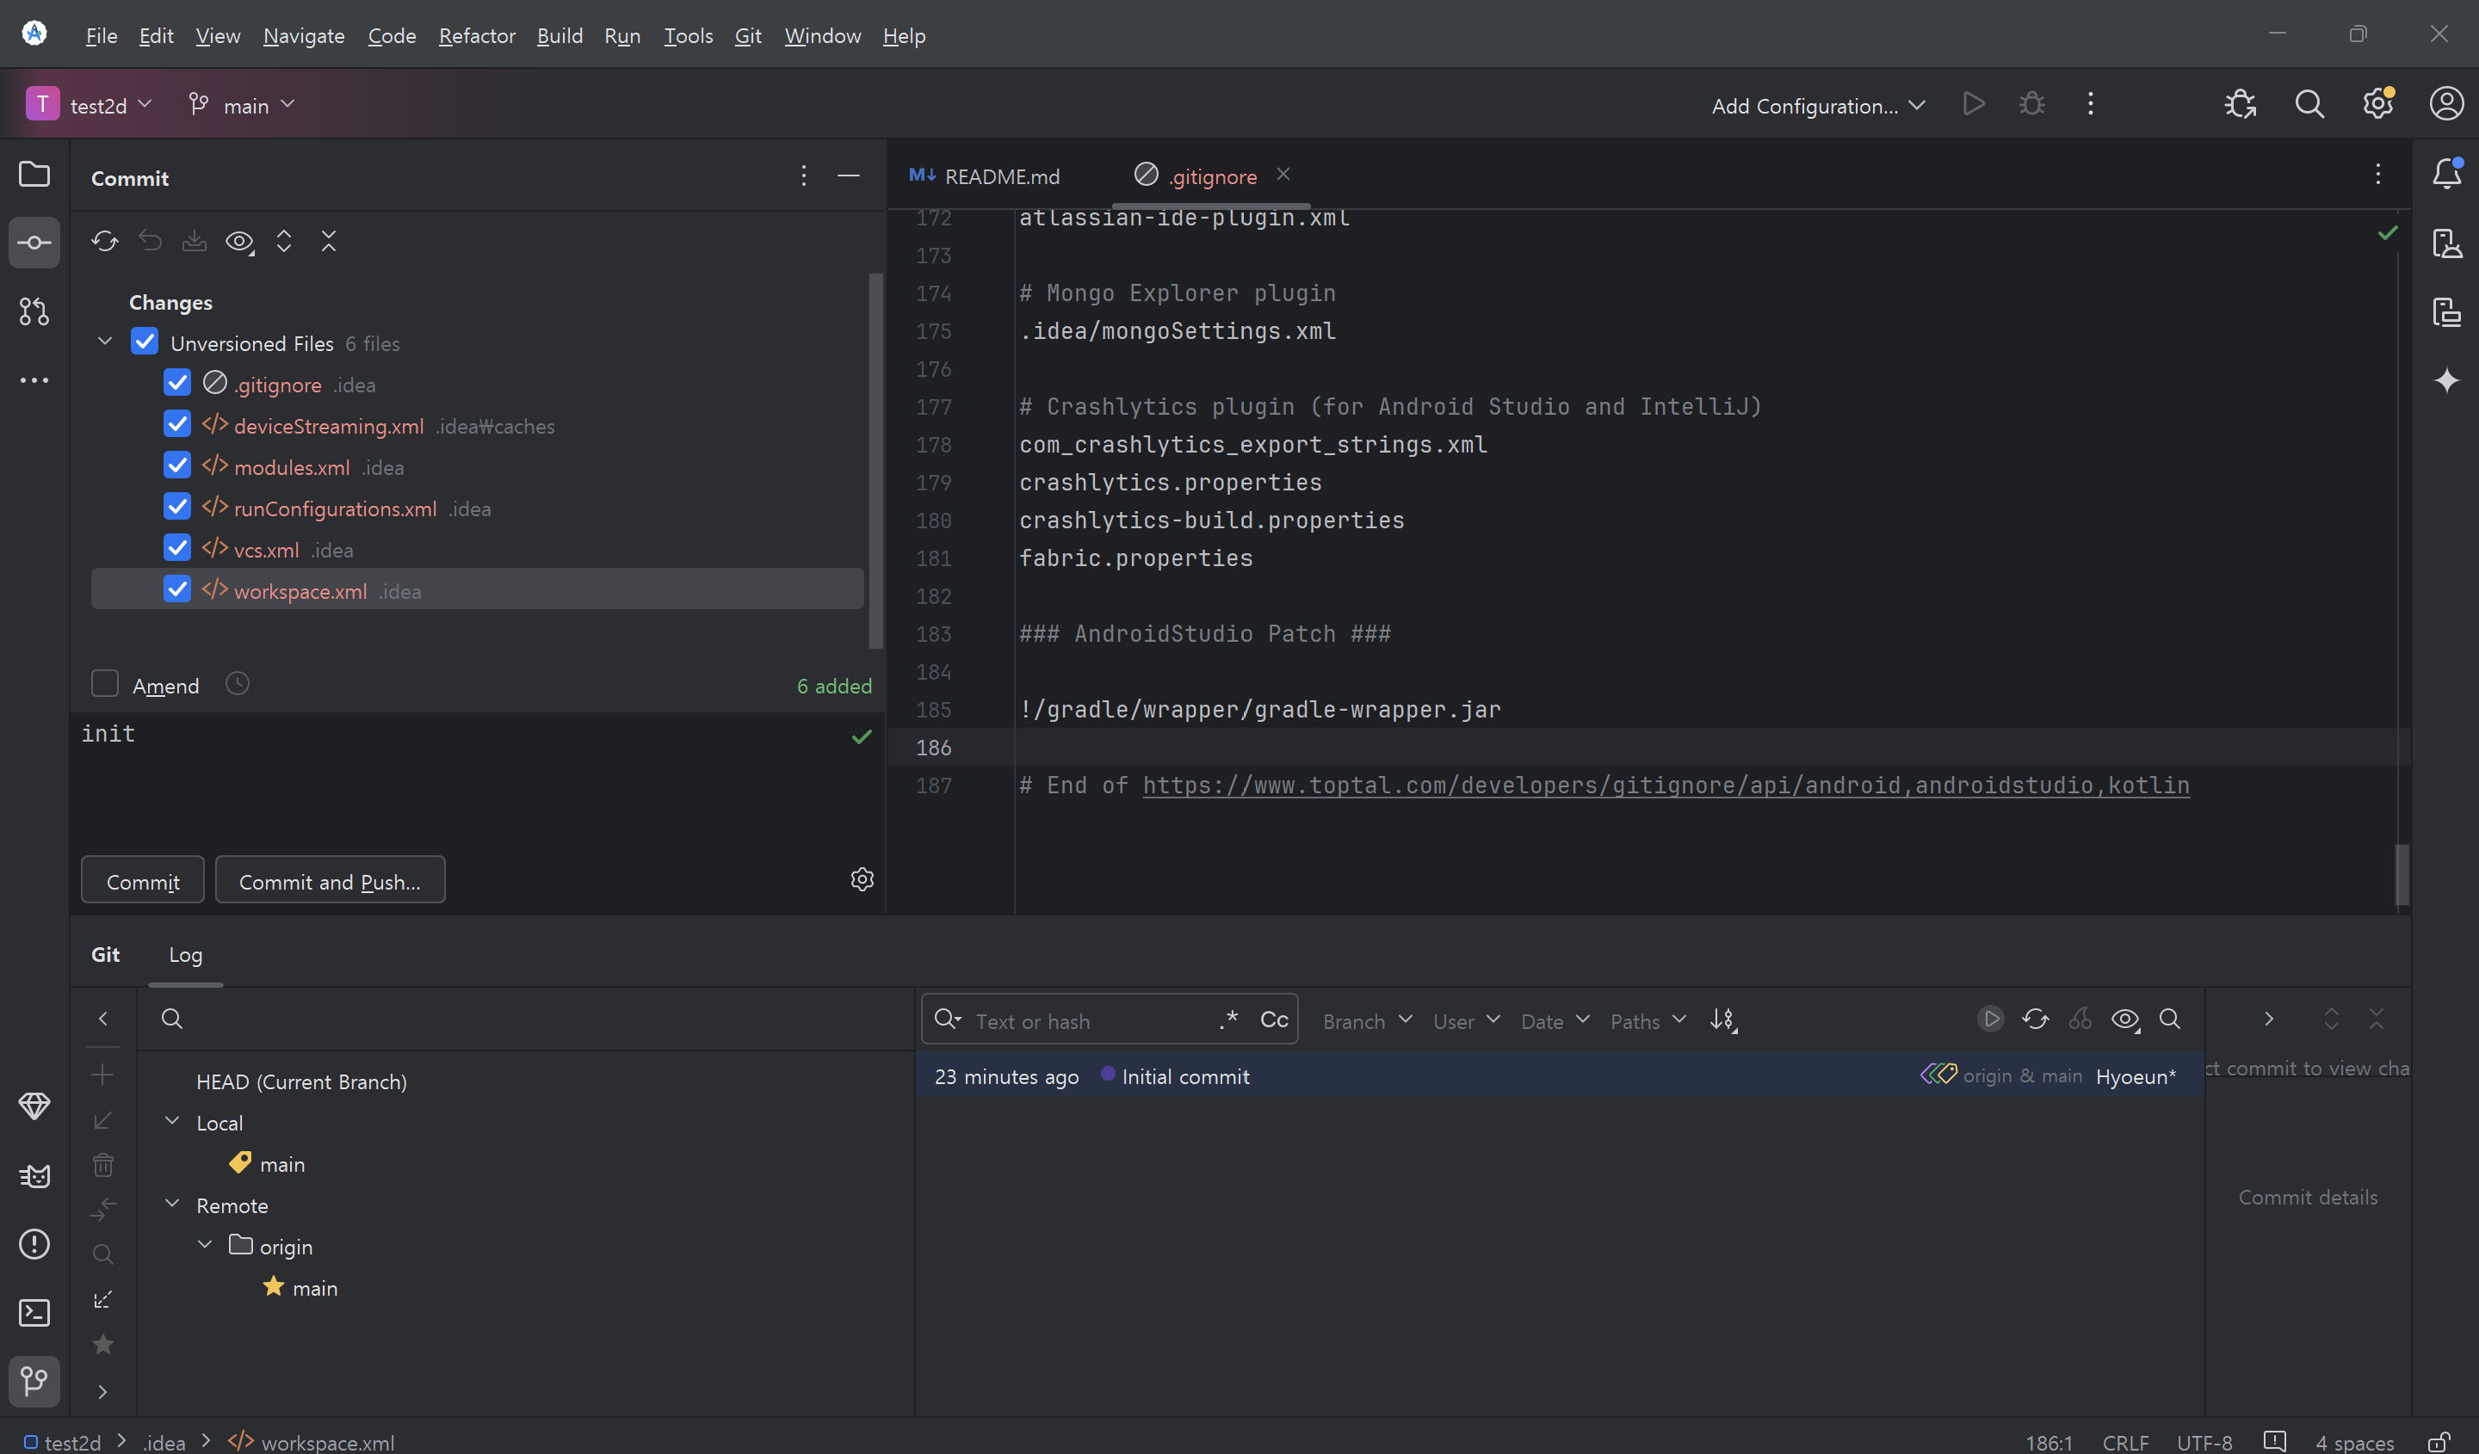Click the Refresh changes icon in Commit panel
This screenshot has height=1454, width=2479.
[104, 241]
